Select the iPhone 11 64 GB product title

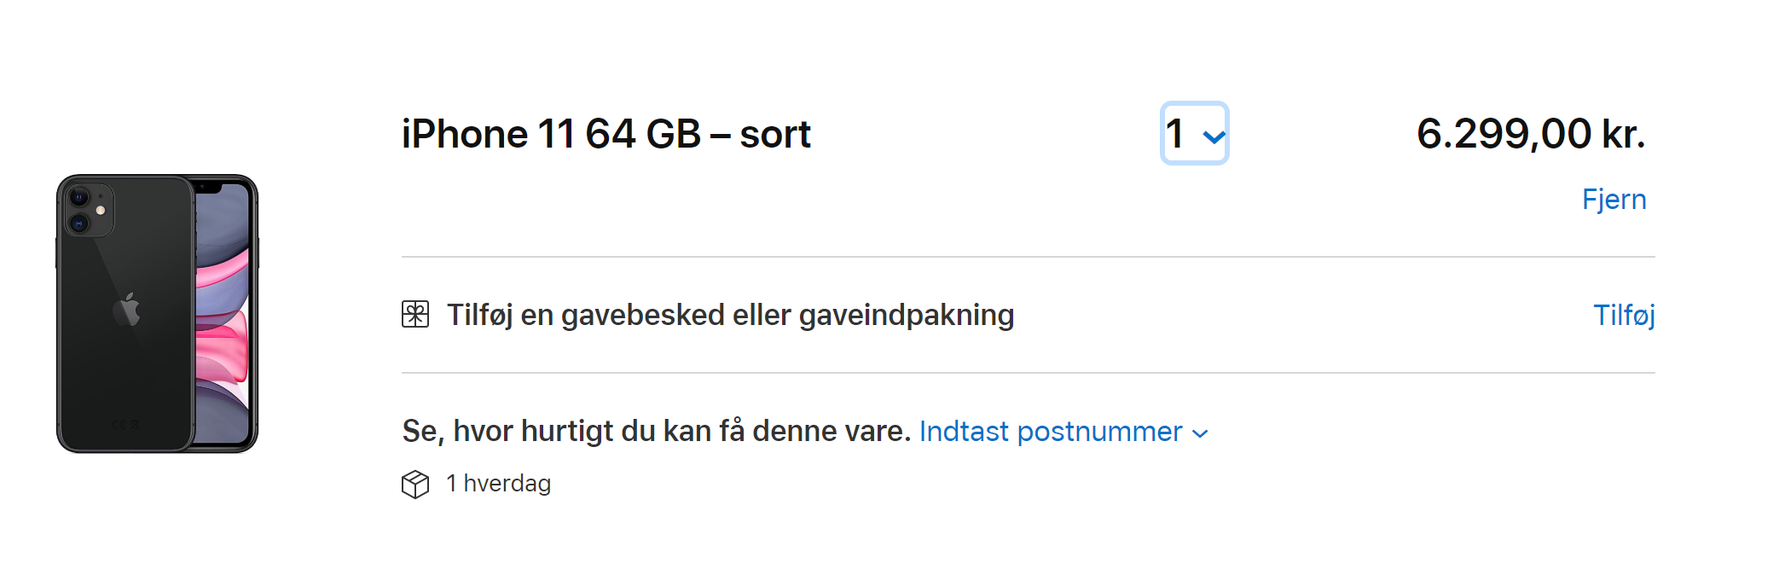pos(606,133)
